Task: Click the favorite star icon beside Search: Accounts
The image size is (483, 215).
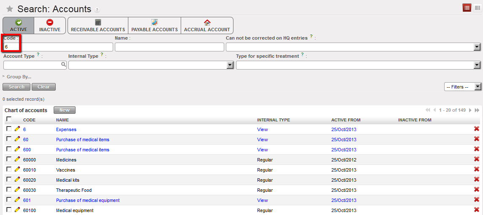Action: pyautogui.click(x=10, y=9)
